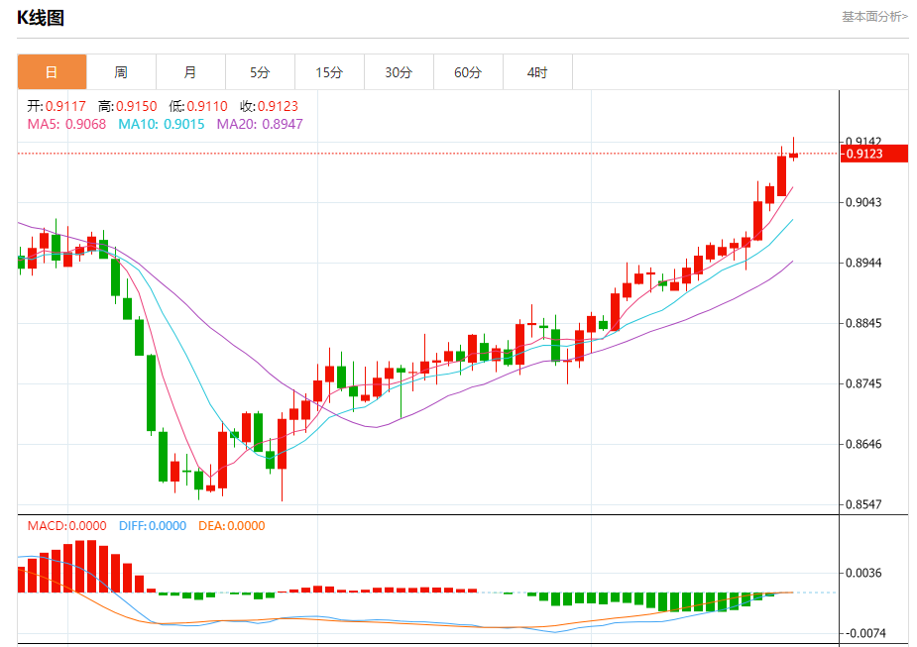
Task: Open the 4时 chart tab
Action: (537, 72)
